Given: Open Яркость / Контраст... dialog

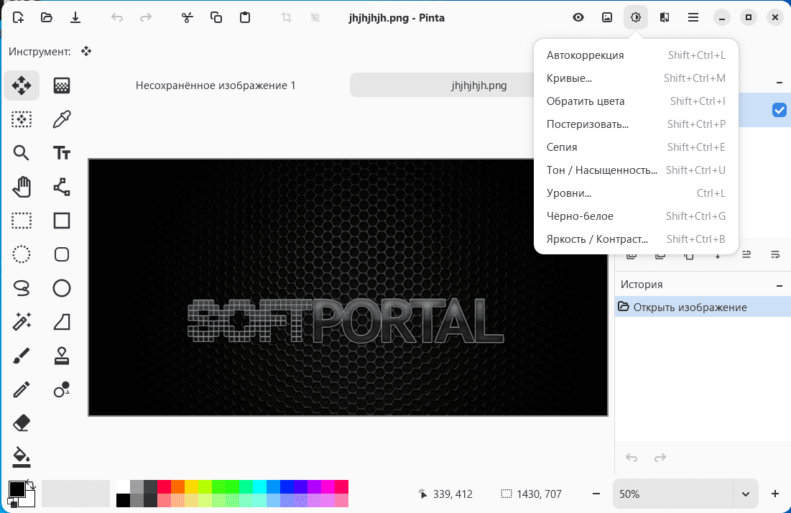Looking at the screenshot, I should tap(636, 239).
